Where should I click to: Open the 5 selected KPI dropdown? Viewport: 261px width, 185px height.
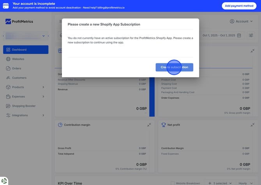pyautogui.click(x=221, y=183)
